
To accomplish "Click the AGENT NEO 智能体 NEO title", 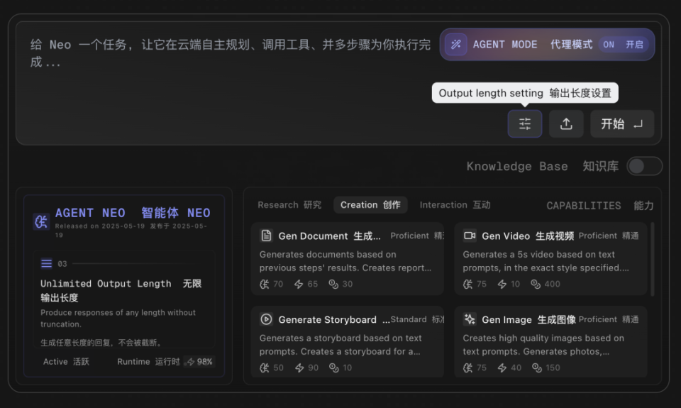I will pos(133,213).
